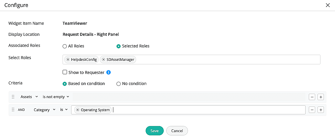Click the drag handle of the Category row

[13, 110]
